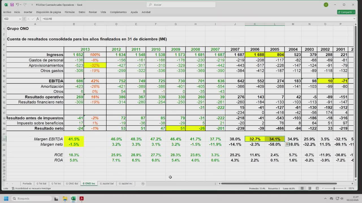The width and height of the screenshot is (362, 203).
Task: Expand the formula bar chevron
Action: point(354,19)
